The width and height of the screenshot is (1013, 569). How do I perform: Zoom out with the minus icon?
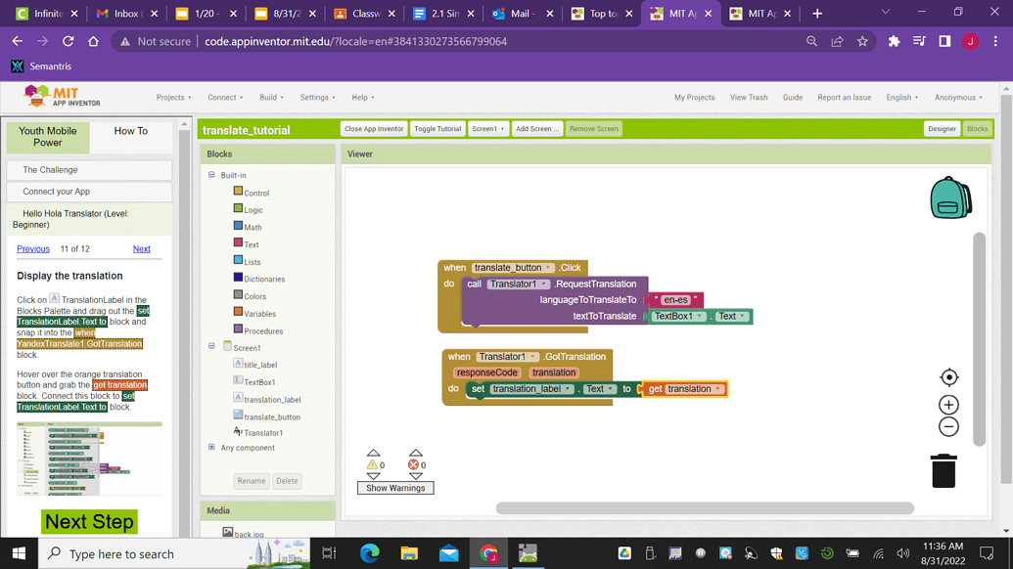pyautogui.click(x=948, y=427)
